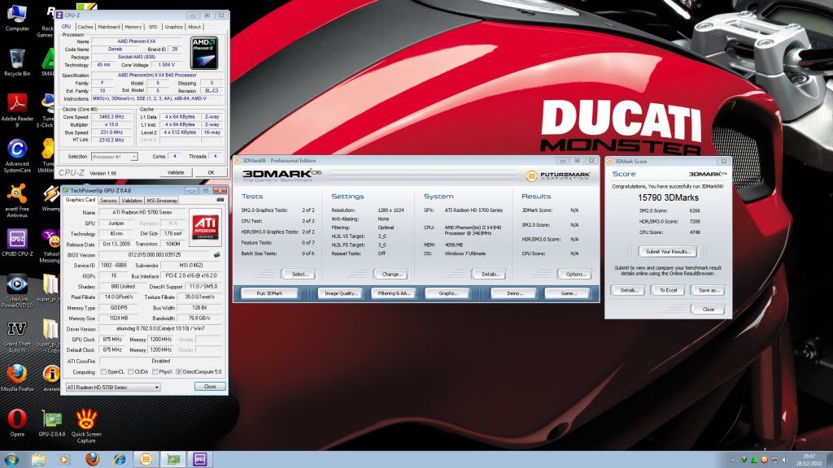Switch to the Sensors tab in GPU-Z

coord(108,201)
